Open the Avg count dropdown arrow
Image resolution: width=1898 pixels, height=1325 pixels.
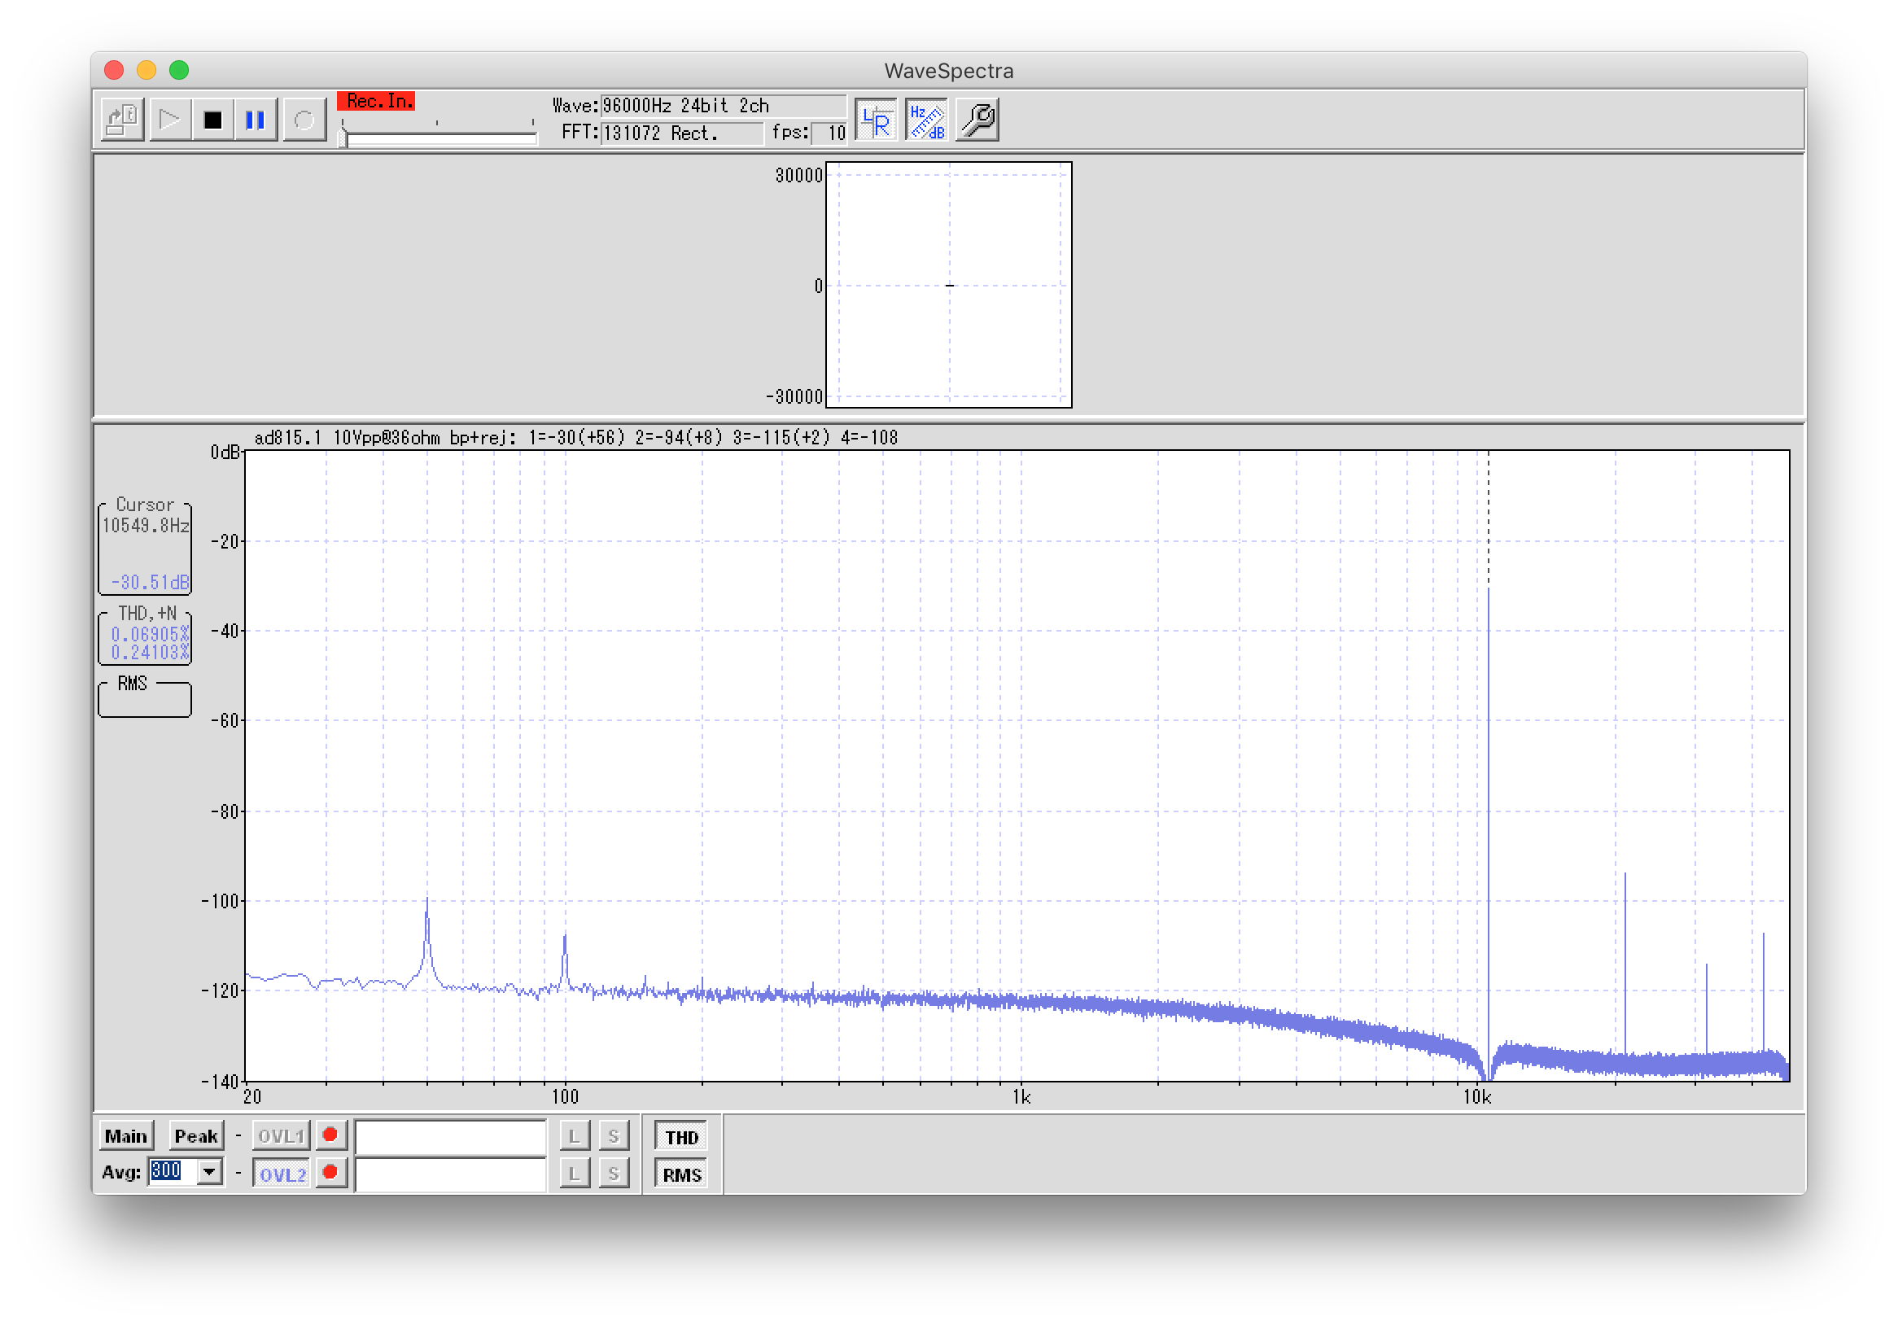point(210,1172)
